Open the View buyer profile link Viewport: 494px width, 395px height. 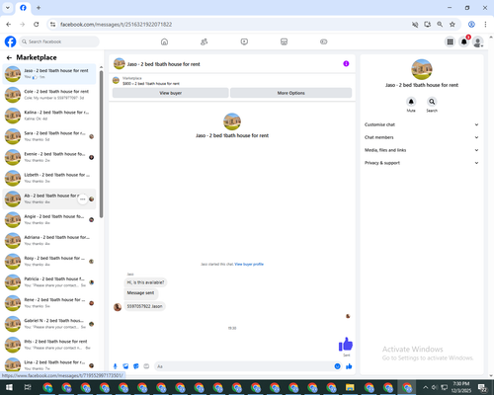coord(249,264)
